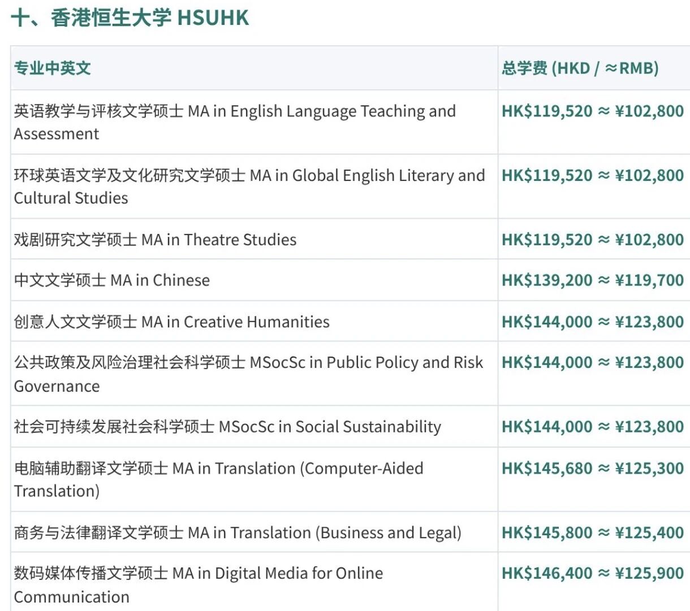690x611 pixels.
Task: Click the 总学费 (HKD / ≈RMB) column header
Action: [x=580, y=68]
